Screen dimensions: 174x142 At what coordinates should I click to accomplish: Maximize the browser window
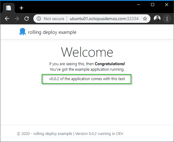click(153, 5)
